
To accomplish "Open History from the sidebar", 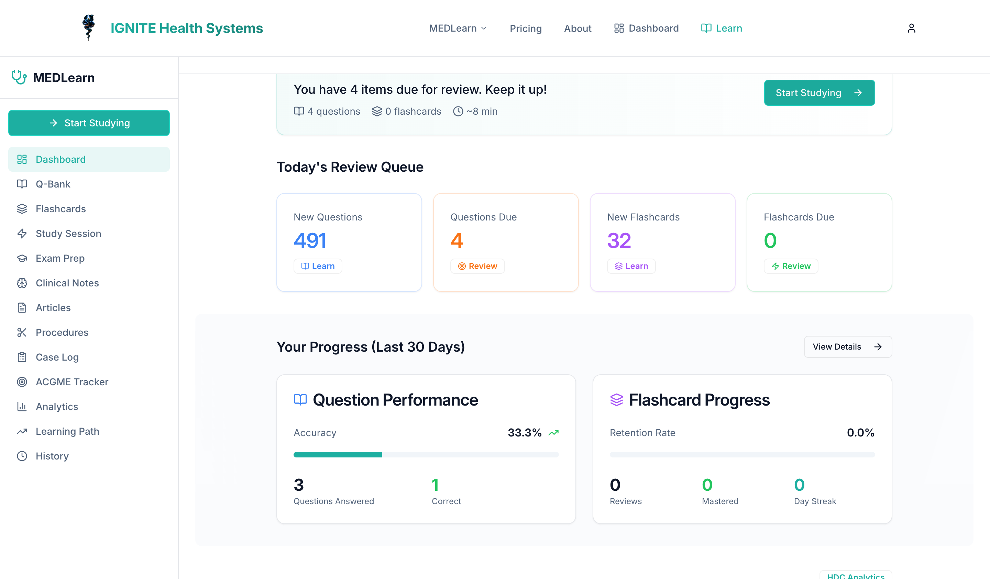I will click(x=89, y=456).
